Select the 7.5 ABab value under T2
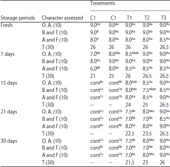This screenshot has height=167, width=170. [149, 90]
